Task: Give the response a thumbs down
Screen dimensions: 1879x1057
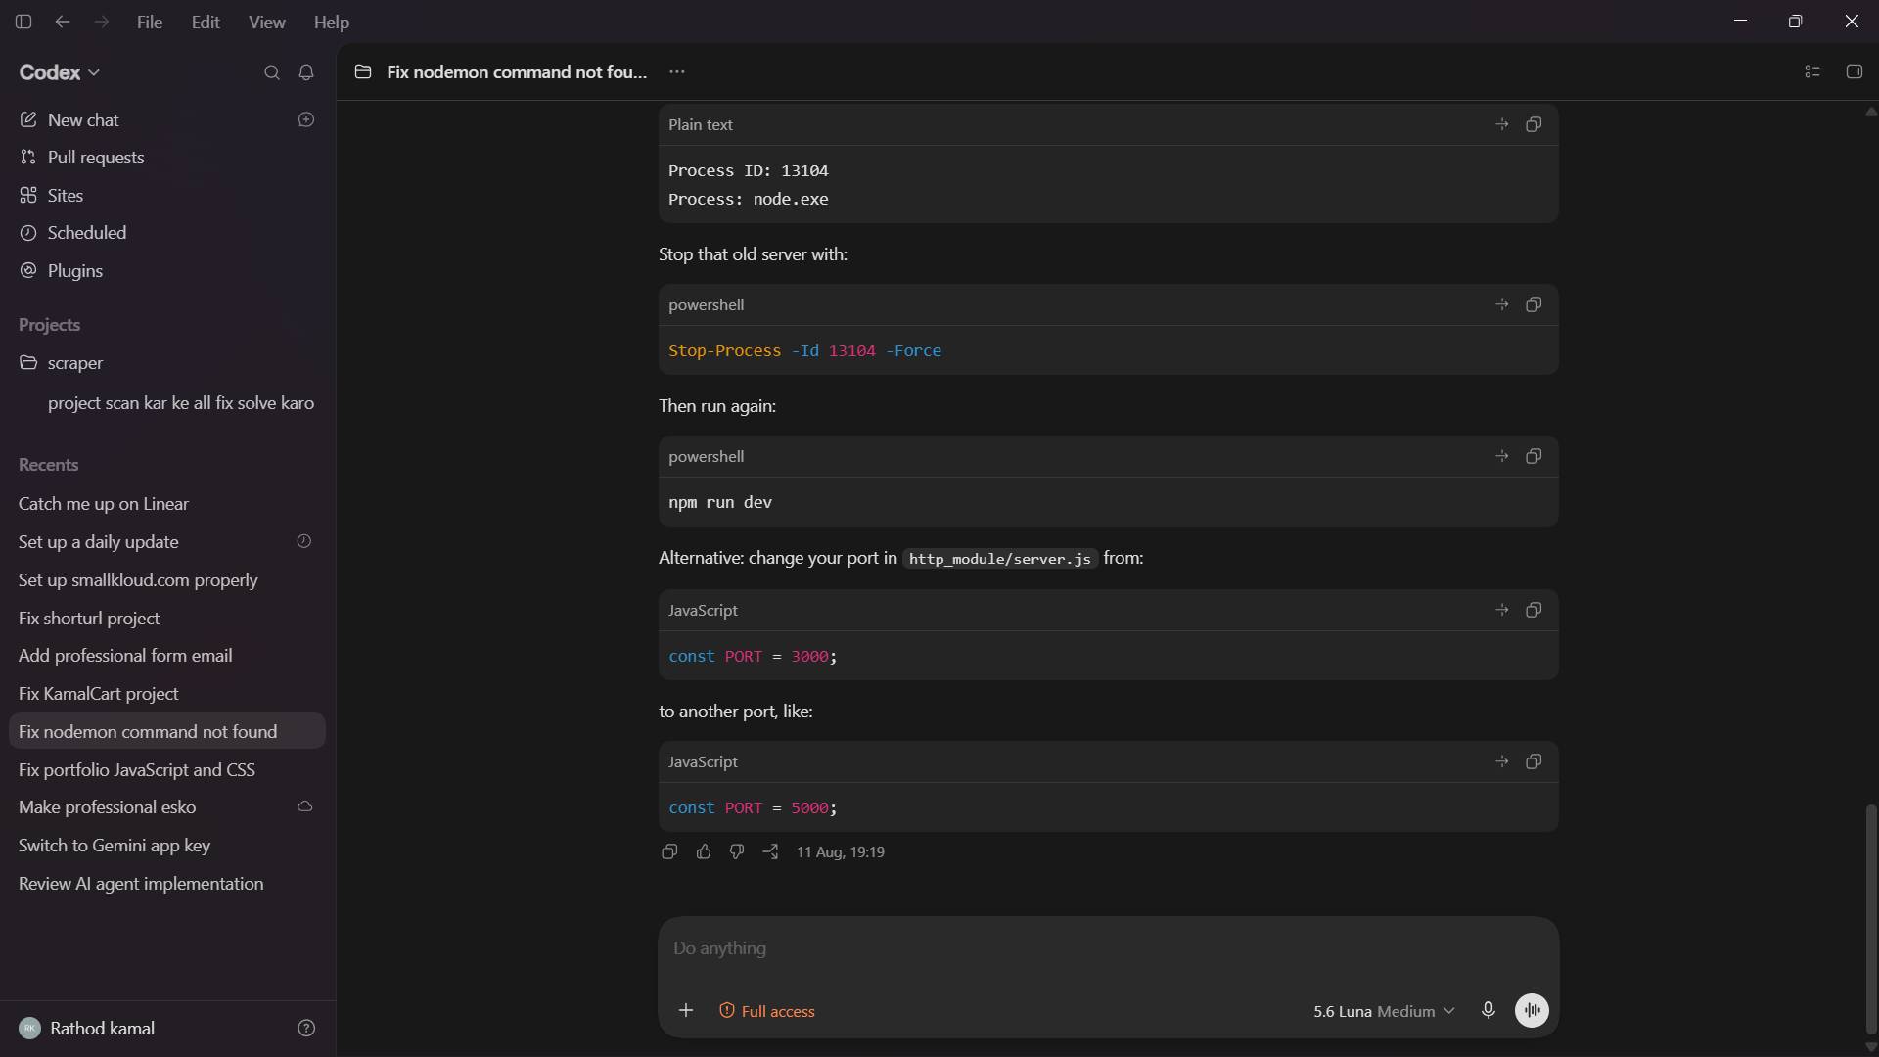Action: [737, 851]
